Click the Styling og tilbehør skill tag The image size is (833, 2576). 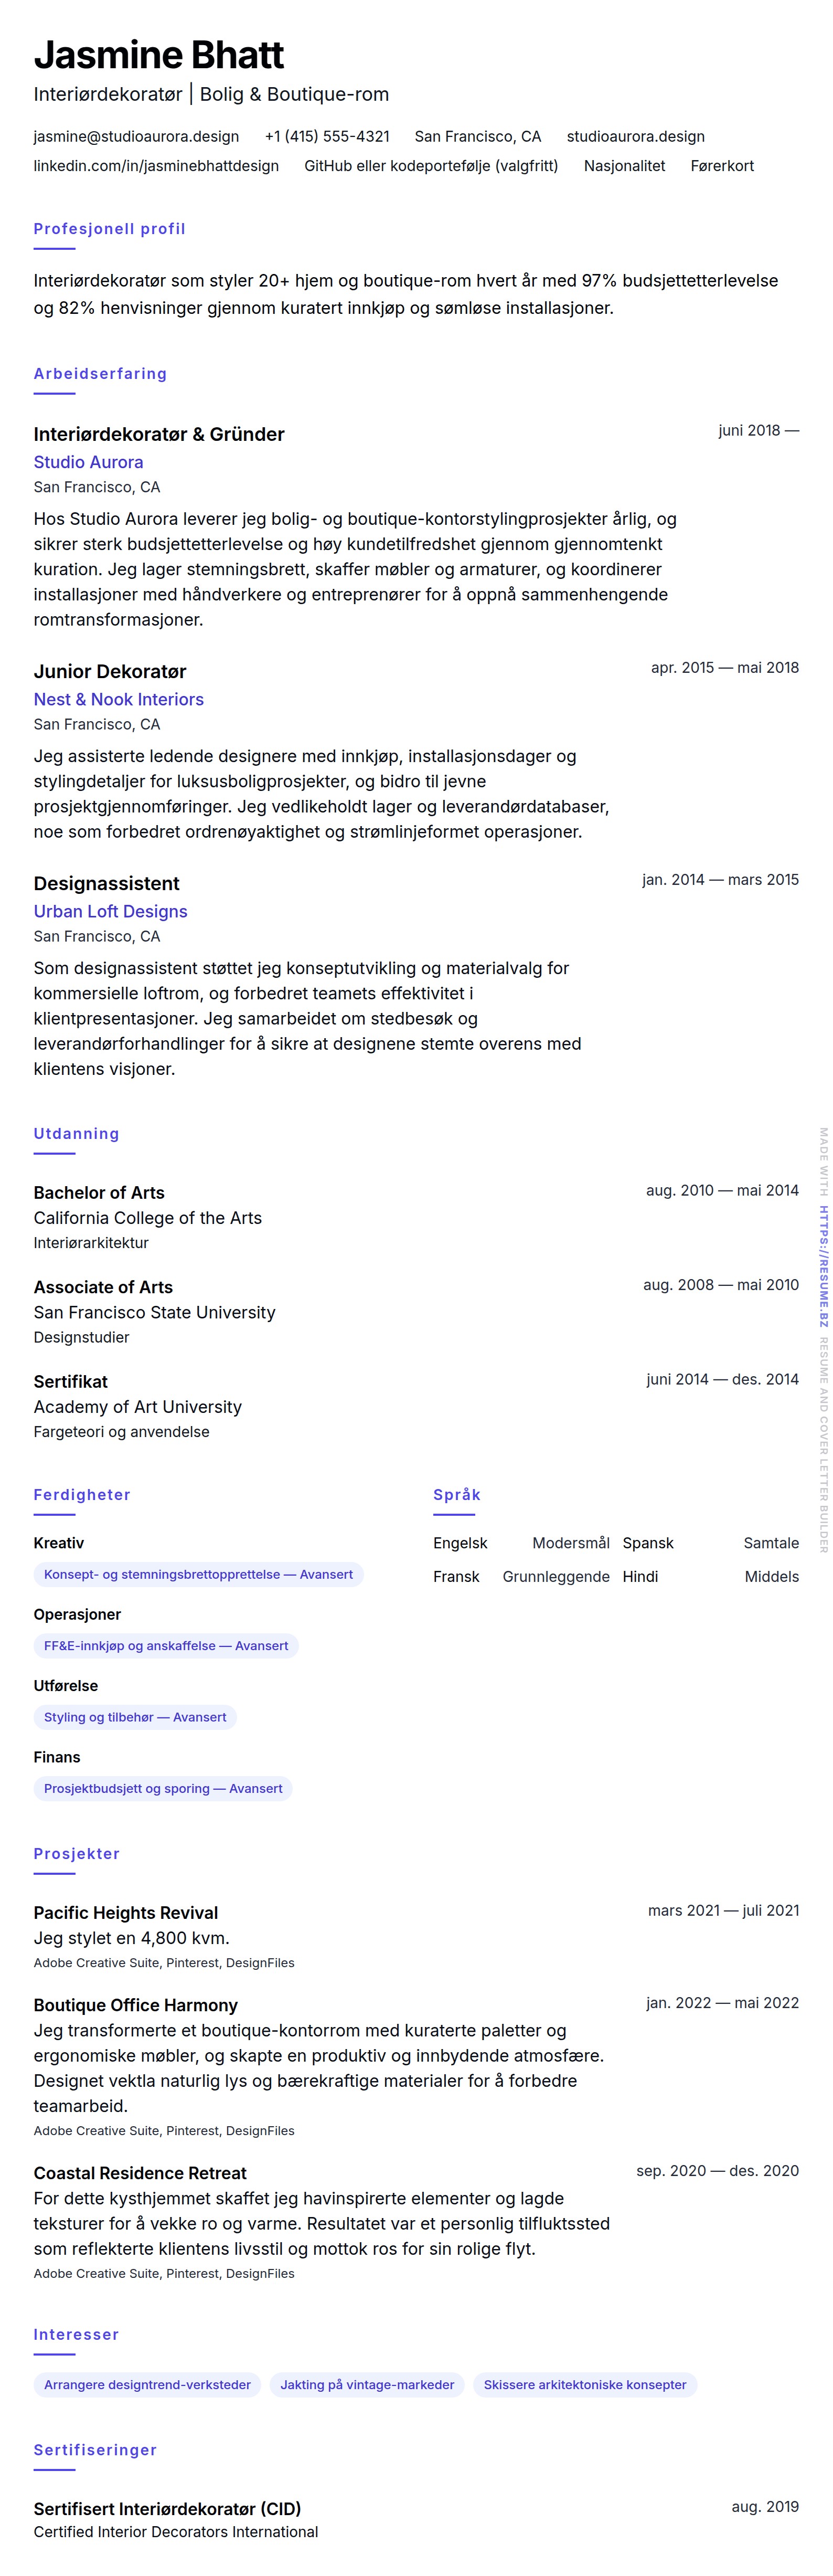[x=135, y=1717]
